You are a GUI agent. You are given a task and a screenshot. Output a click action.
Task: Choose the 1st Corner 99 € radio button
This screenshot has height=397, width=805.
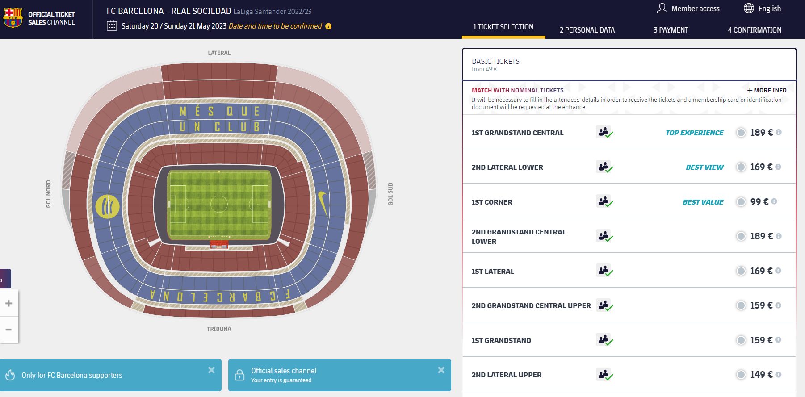pyautogui.click(x=741, y=202)
